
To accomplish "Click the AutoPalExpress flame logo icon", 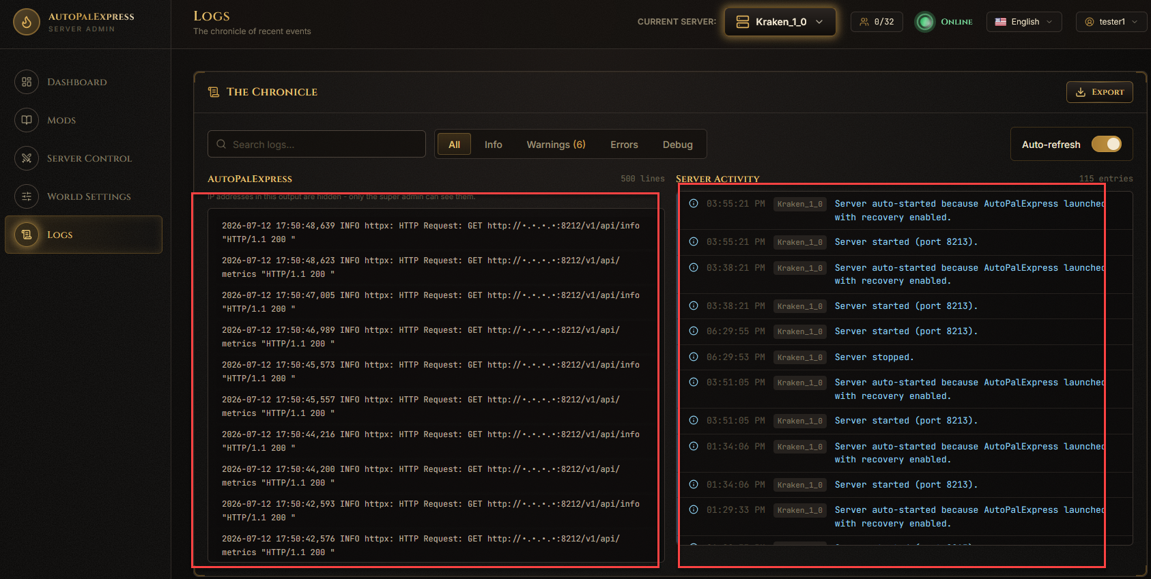I will (x=27, y=22).
